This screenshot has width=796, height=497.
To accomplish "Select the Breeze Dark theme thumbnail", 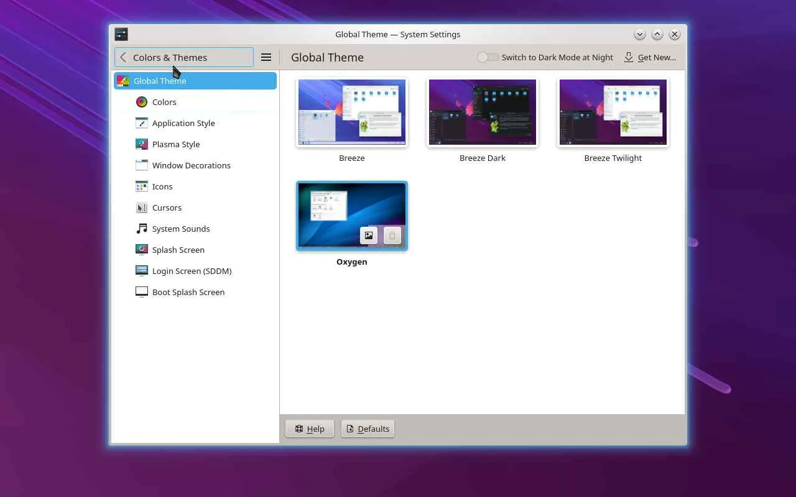I will 483,112.
